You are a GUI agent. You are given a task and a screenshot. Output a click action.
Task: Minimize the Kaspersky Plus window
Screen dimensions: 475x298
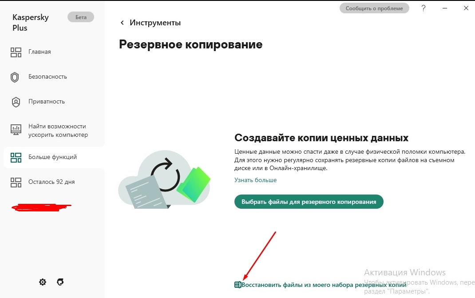(x=445, y=8)
